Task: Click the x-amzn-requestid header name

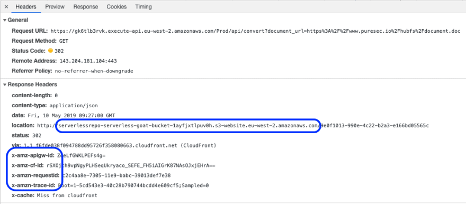Action: pyautogui.click(x=35, y=175)
